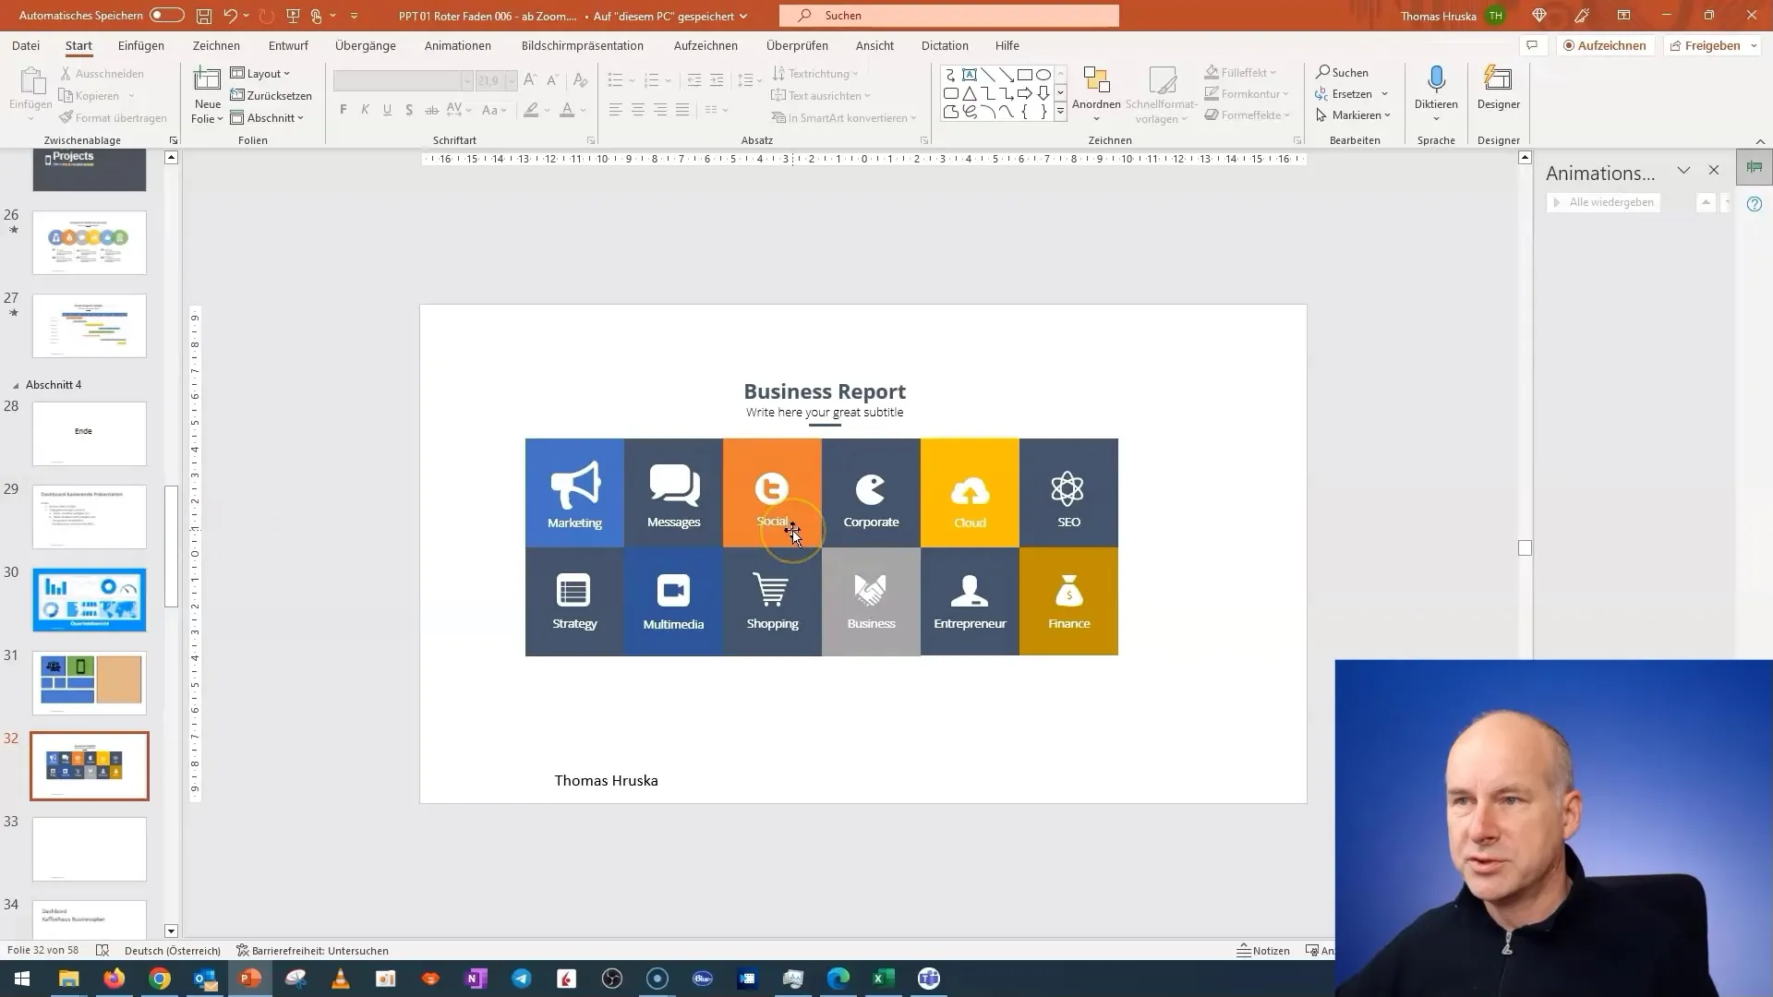Click the Bold formatting icon
This screenshot has width=1773, height=997.
point(343,110)
